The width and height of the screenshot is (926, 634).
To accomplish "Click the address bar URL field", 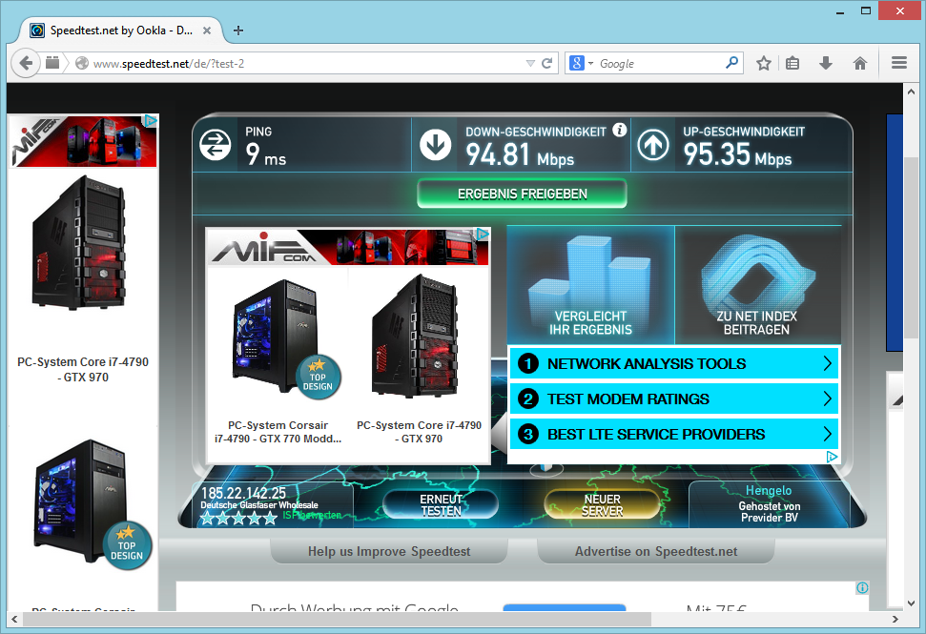I will pos(307,63).
